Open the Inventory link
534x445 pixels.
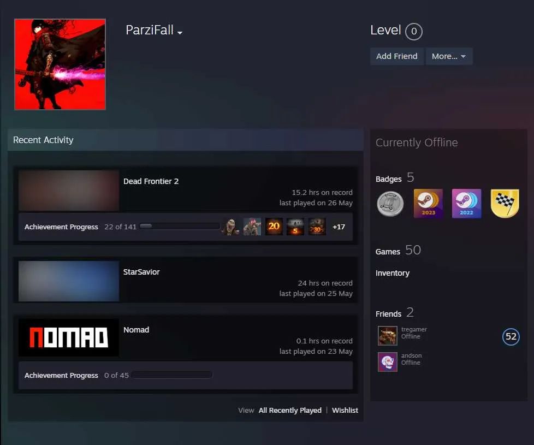(x=393, y=273)
